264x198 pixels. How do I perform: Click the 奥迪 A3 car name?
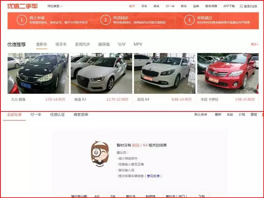[80, 99]
